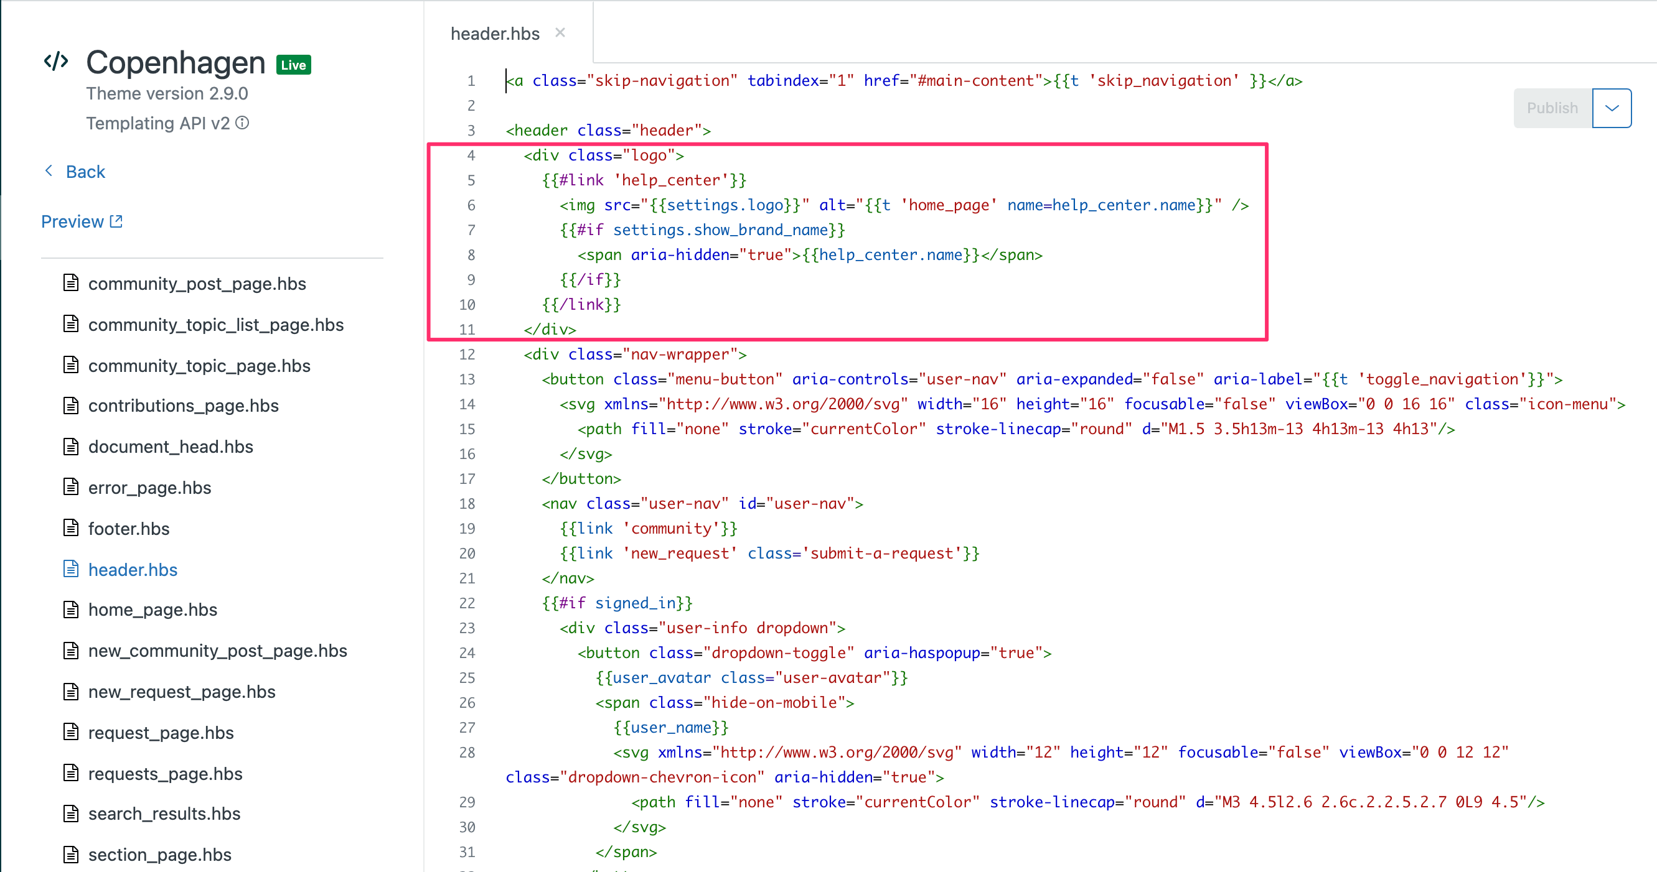The height and width of the screenshot is (872, 1657).
Task: Click the nav class="user-nav" code line
Action: click(702, 504)
